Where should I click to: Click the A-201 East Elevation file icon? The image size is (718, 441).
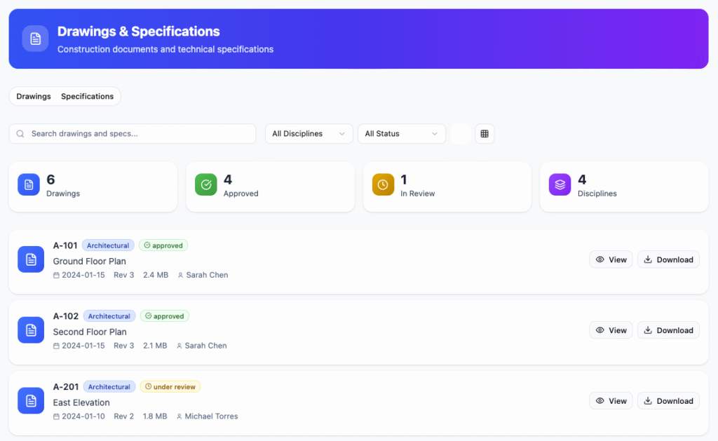pyautogui.click(x=31, y=401)
